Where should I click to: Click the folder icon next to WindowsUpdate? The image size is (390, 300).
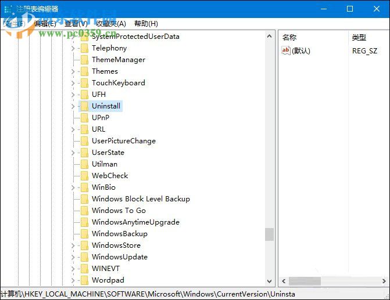pos(84,257)
